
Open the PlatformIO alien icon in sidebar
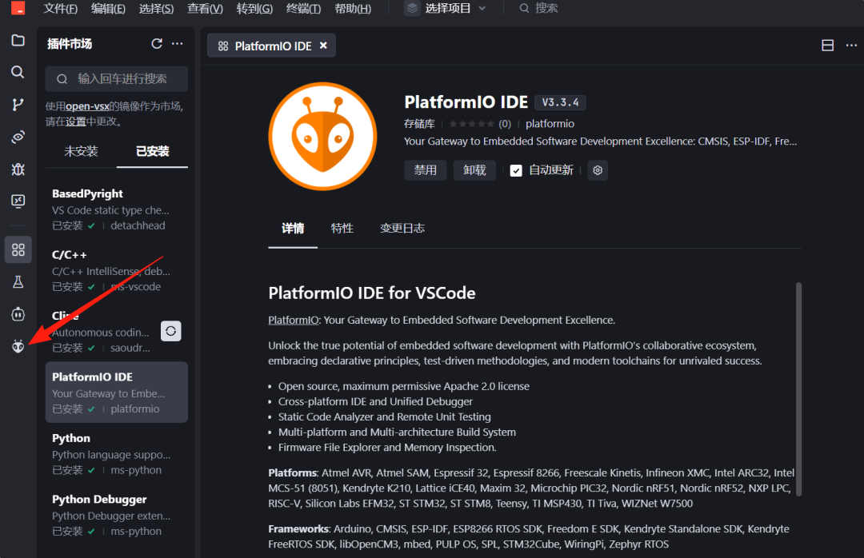click(18, 346)
